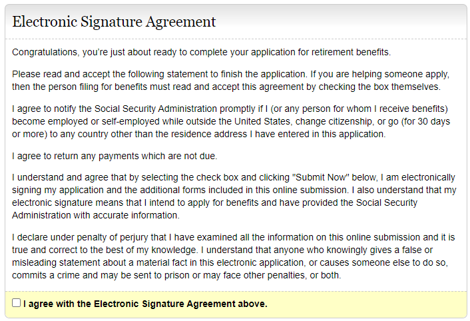Click the "I agree with the Electronic Signature Agreement above" label
470x321 pixels.
coord(145,304)
